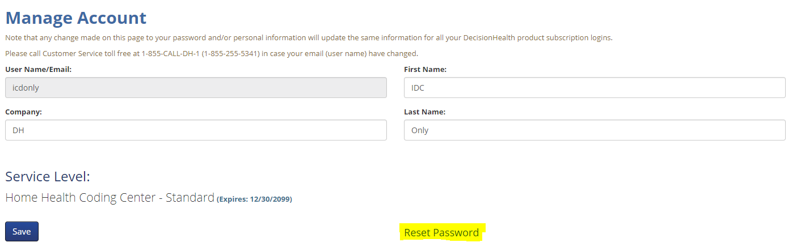Screen dimensions: 792x251
Task: Focus the Last Name text box
Action: click(594, 130)
